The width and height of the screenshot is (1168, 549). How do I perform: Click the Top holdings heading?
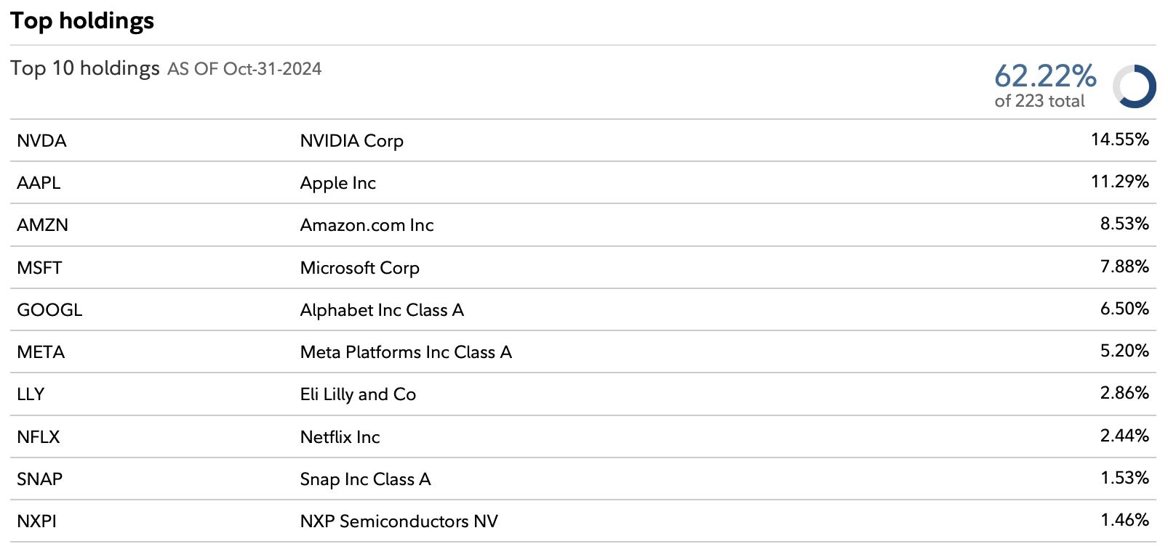[82, 20]
